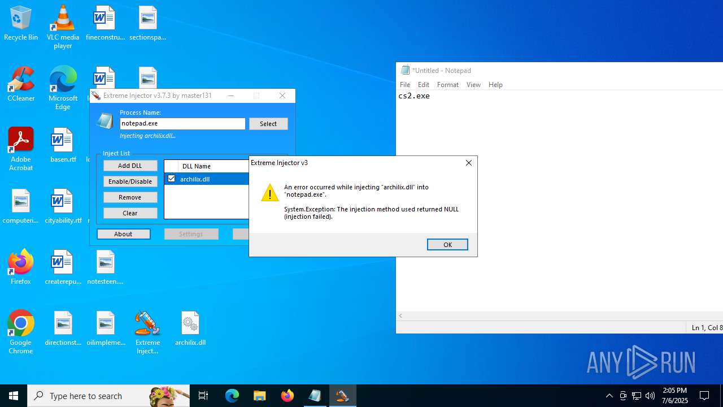Open the createrepu... Word document icon
The image size is (723, 407).
coord(63,268)
